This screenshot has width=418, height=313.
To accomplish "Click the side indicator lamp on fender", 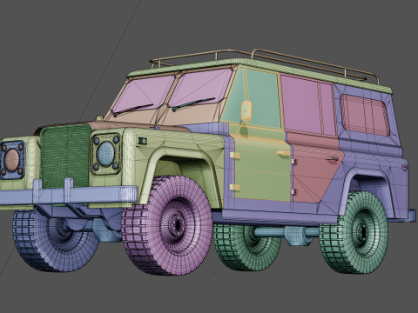I will [142, 141].
